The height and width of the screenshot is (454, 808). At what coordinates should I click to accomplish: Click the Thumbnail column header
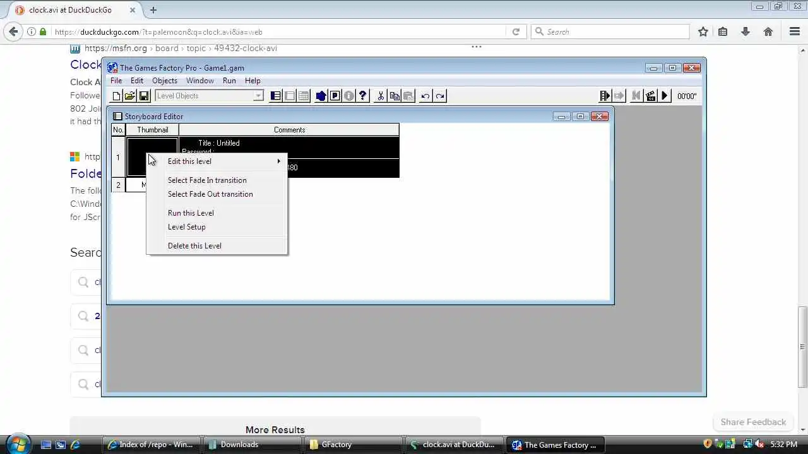(153, 130)
